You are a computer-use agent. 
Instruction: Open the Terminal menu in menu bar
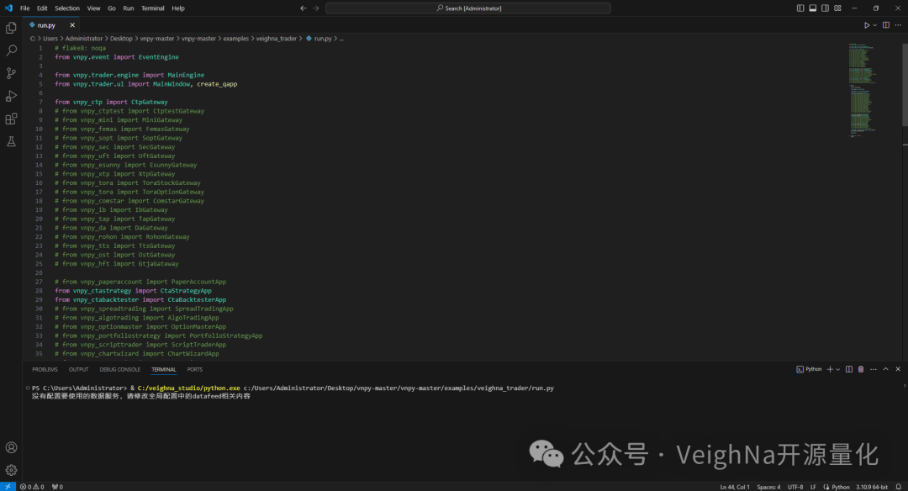click(152, 8)
